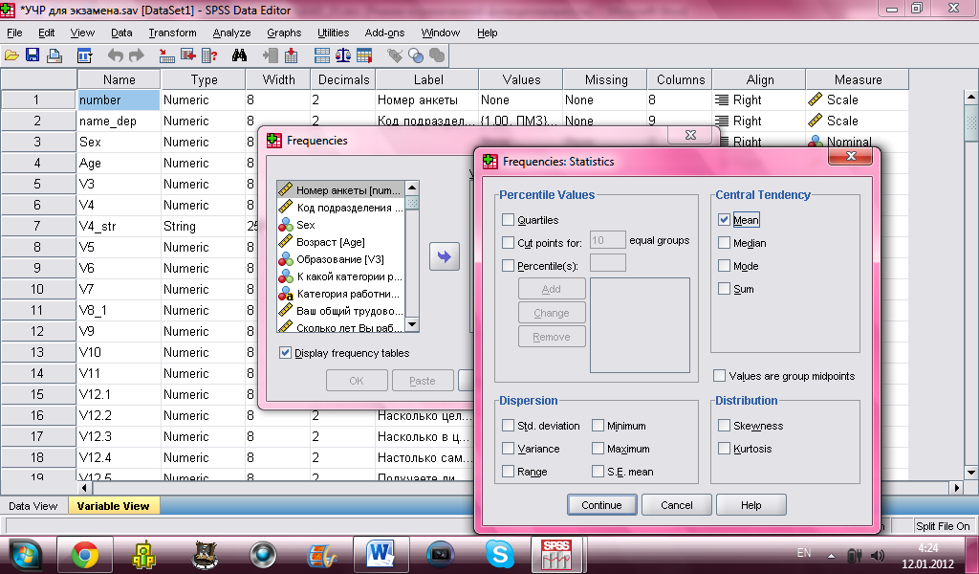Check the Kurtosis option
This screenshot has height=574, width=979.
pos(725,449)
